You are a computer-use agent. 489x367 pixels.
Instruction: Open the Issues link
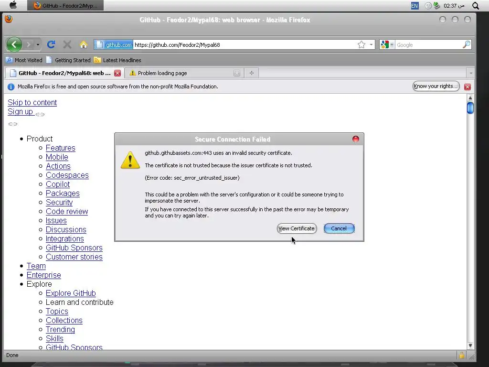pyautogui.click(x=56, y=220)
